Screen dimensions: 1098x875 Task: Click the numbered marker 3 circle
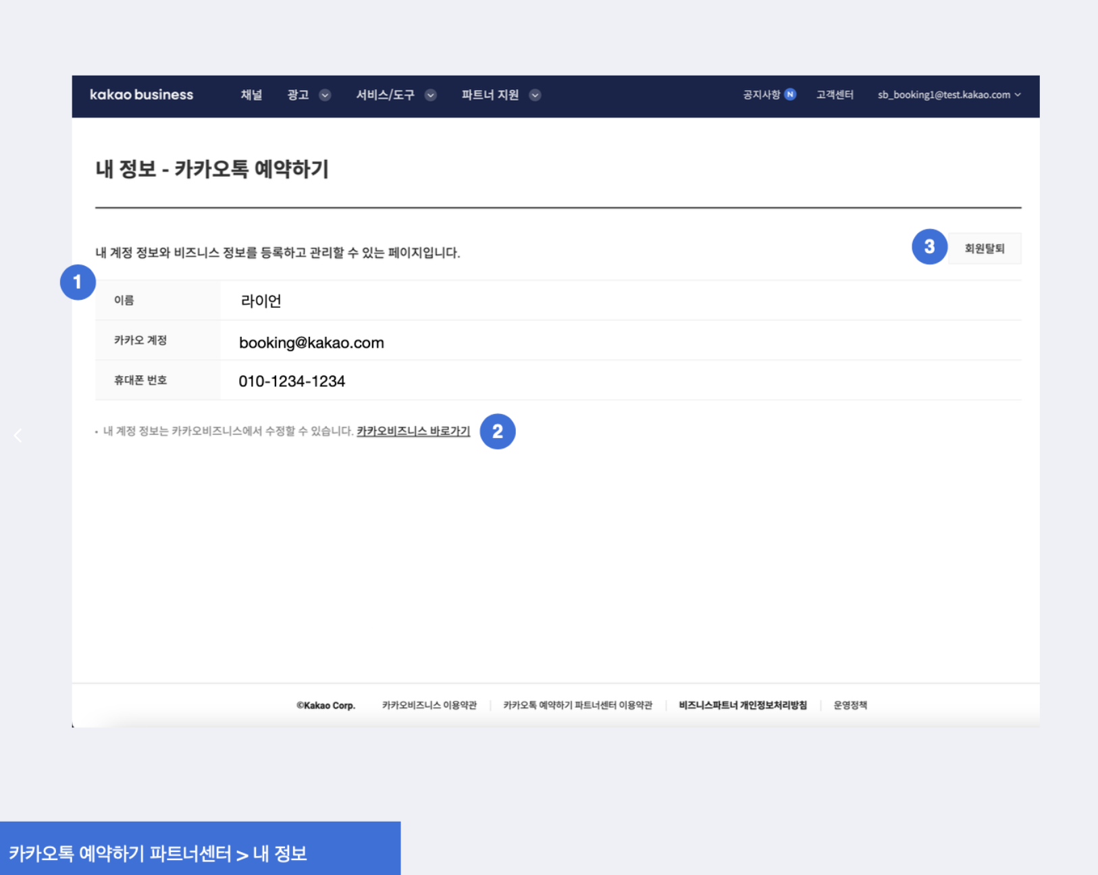click(929, 247)
